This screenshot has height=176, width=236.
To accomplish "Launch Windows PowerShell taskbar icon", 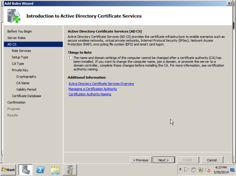I will (x=40, y=170).
